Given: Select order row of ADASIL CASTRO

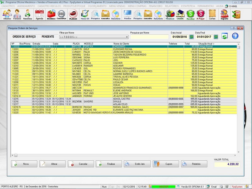Looking at the screenshot, I should [124, 99].
